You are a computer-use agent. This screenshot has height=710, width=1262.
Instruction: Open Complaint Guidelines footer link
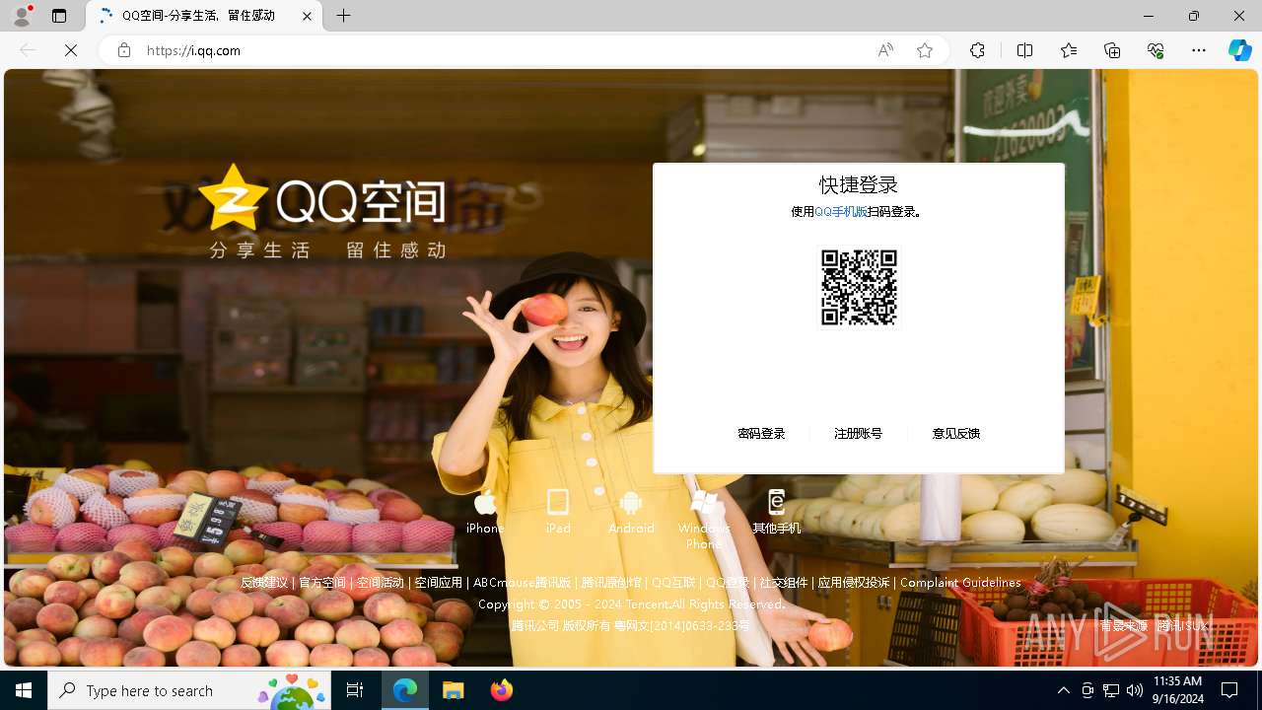tap(960, 583)
